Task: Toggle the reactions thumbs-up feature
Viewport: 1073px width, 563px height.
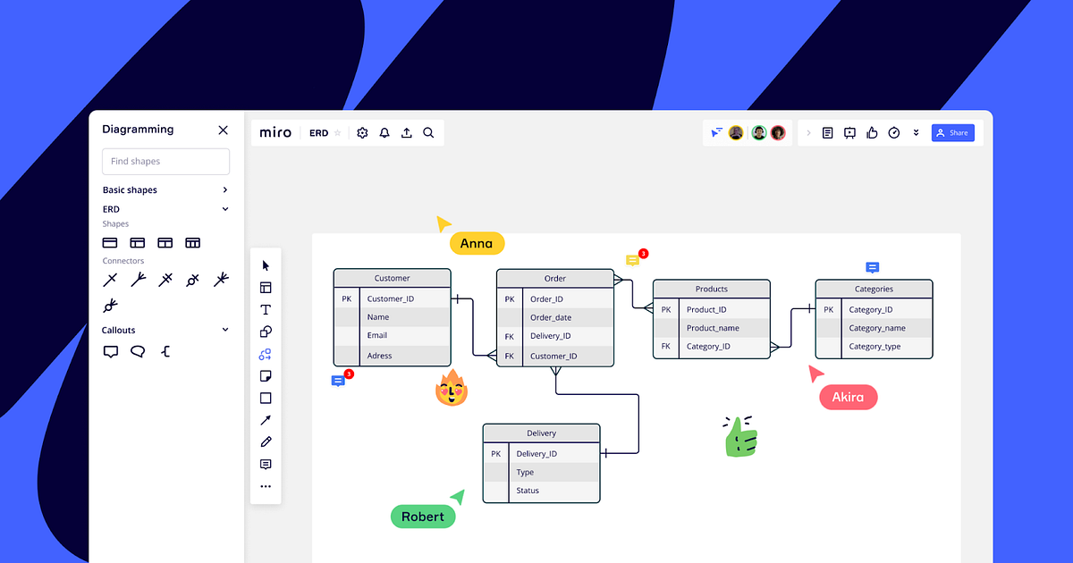Action: 872,132
